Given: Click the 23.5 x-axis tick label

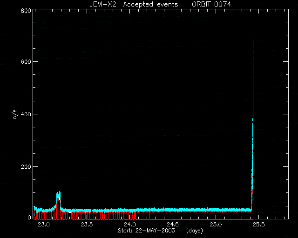Looking at the screenshot, I should [x=87, y=225].
